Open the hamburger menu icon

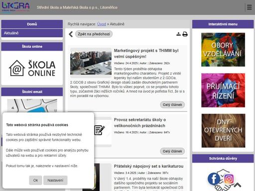(249, 7)
